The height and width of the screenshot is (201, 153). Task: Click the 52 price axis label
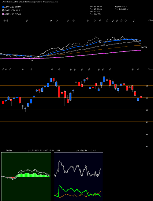[x=147, y=122]
